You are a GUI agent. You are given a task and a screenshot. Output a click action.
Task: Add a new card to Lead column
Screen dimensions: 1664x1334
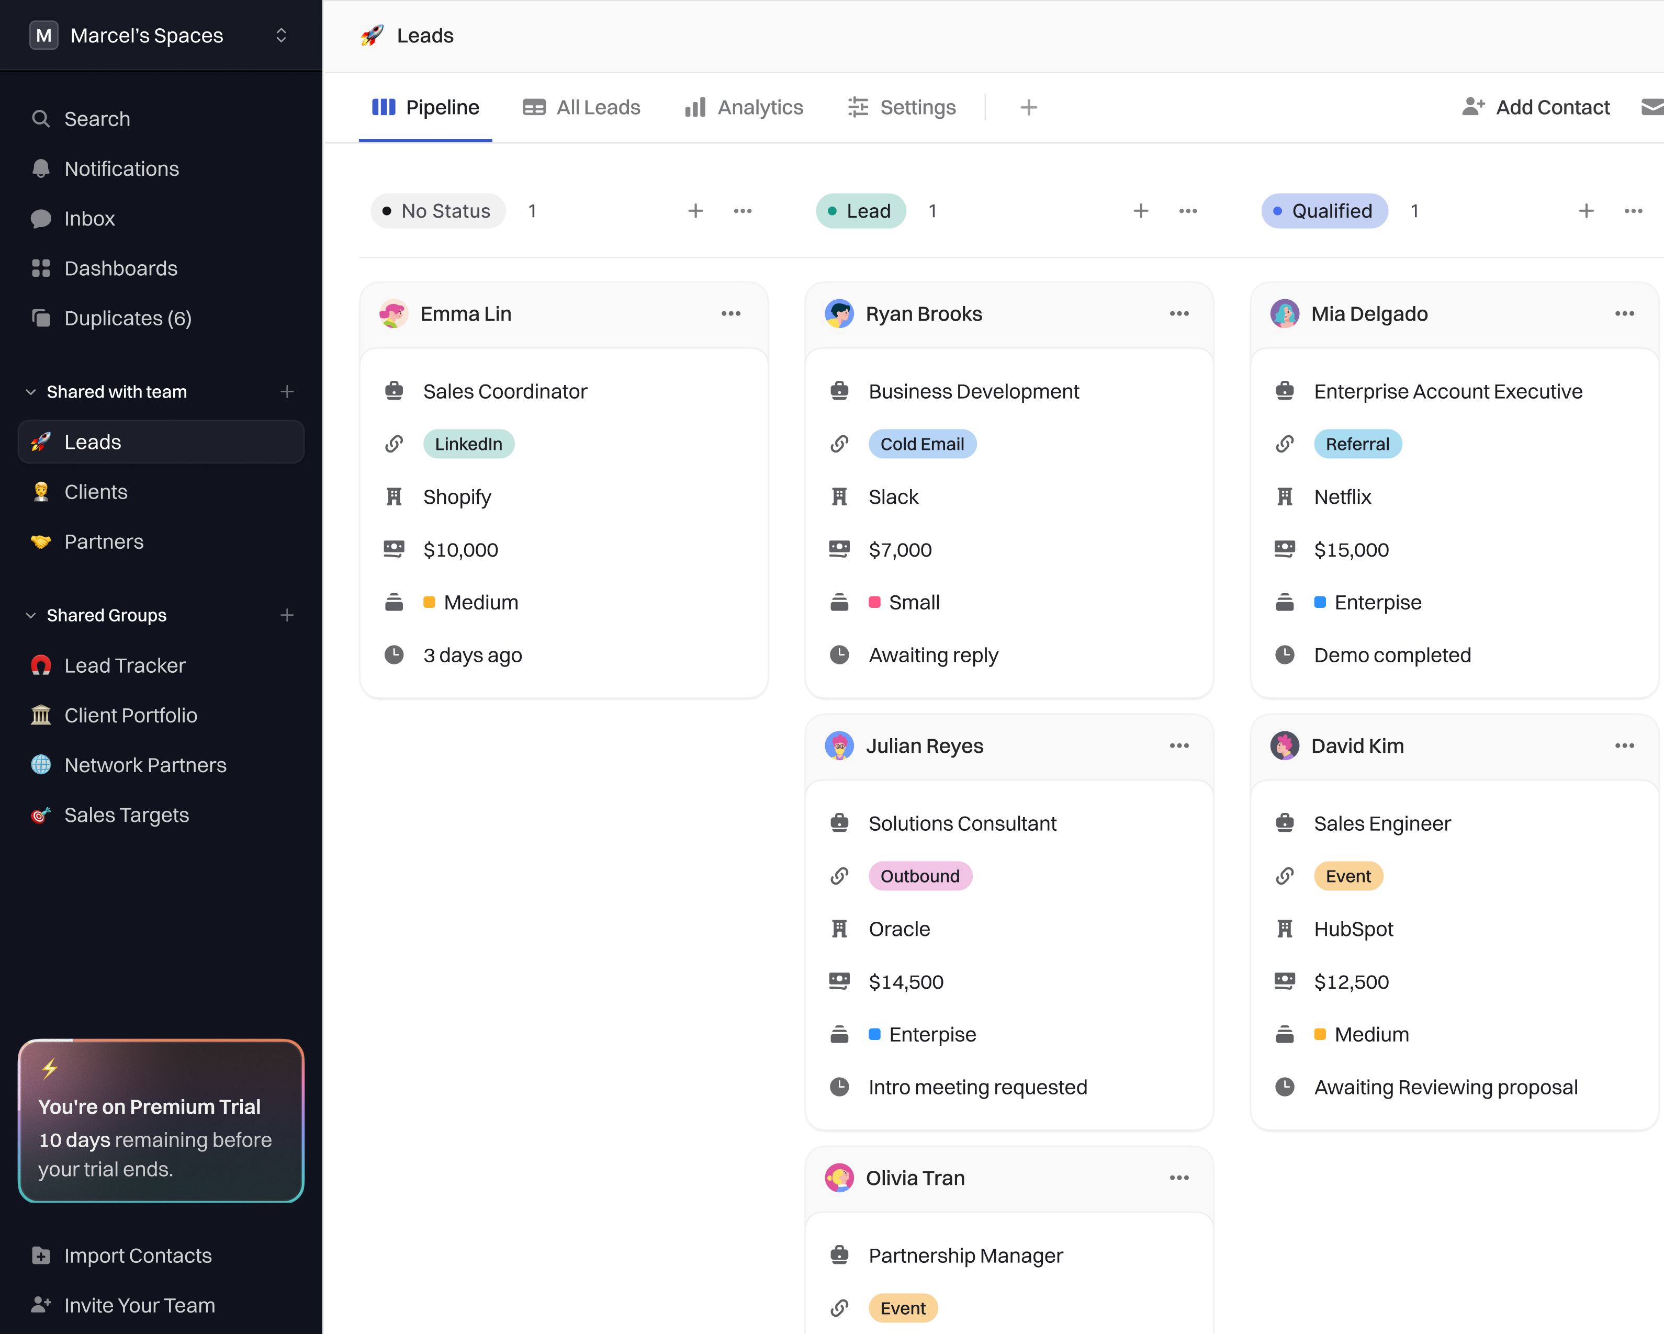tap(1141, 211)
